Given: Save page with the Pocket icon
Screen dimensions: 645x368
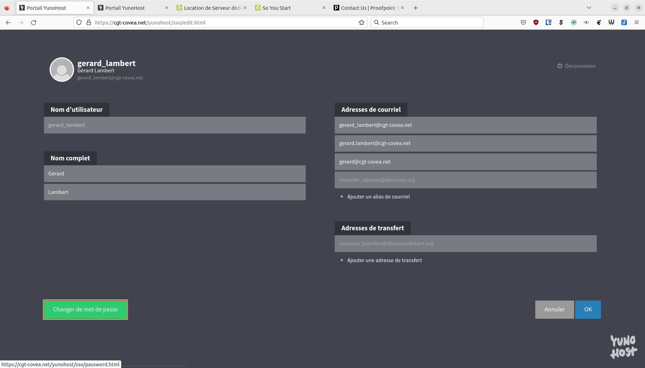Looking at the screenshot, I should (523, 22).
